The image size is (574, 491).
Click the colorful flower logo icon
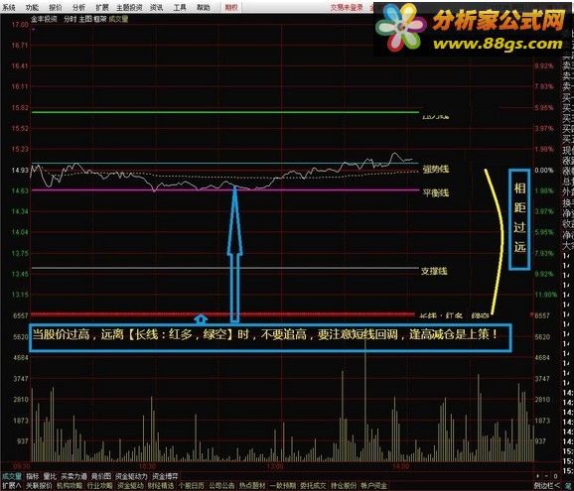[x=400, y=28]
